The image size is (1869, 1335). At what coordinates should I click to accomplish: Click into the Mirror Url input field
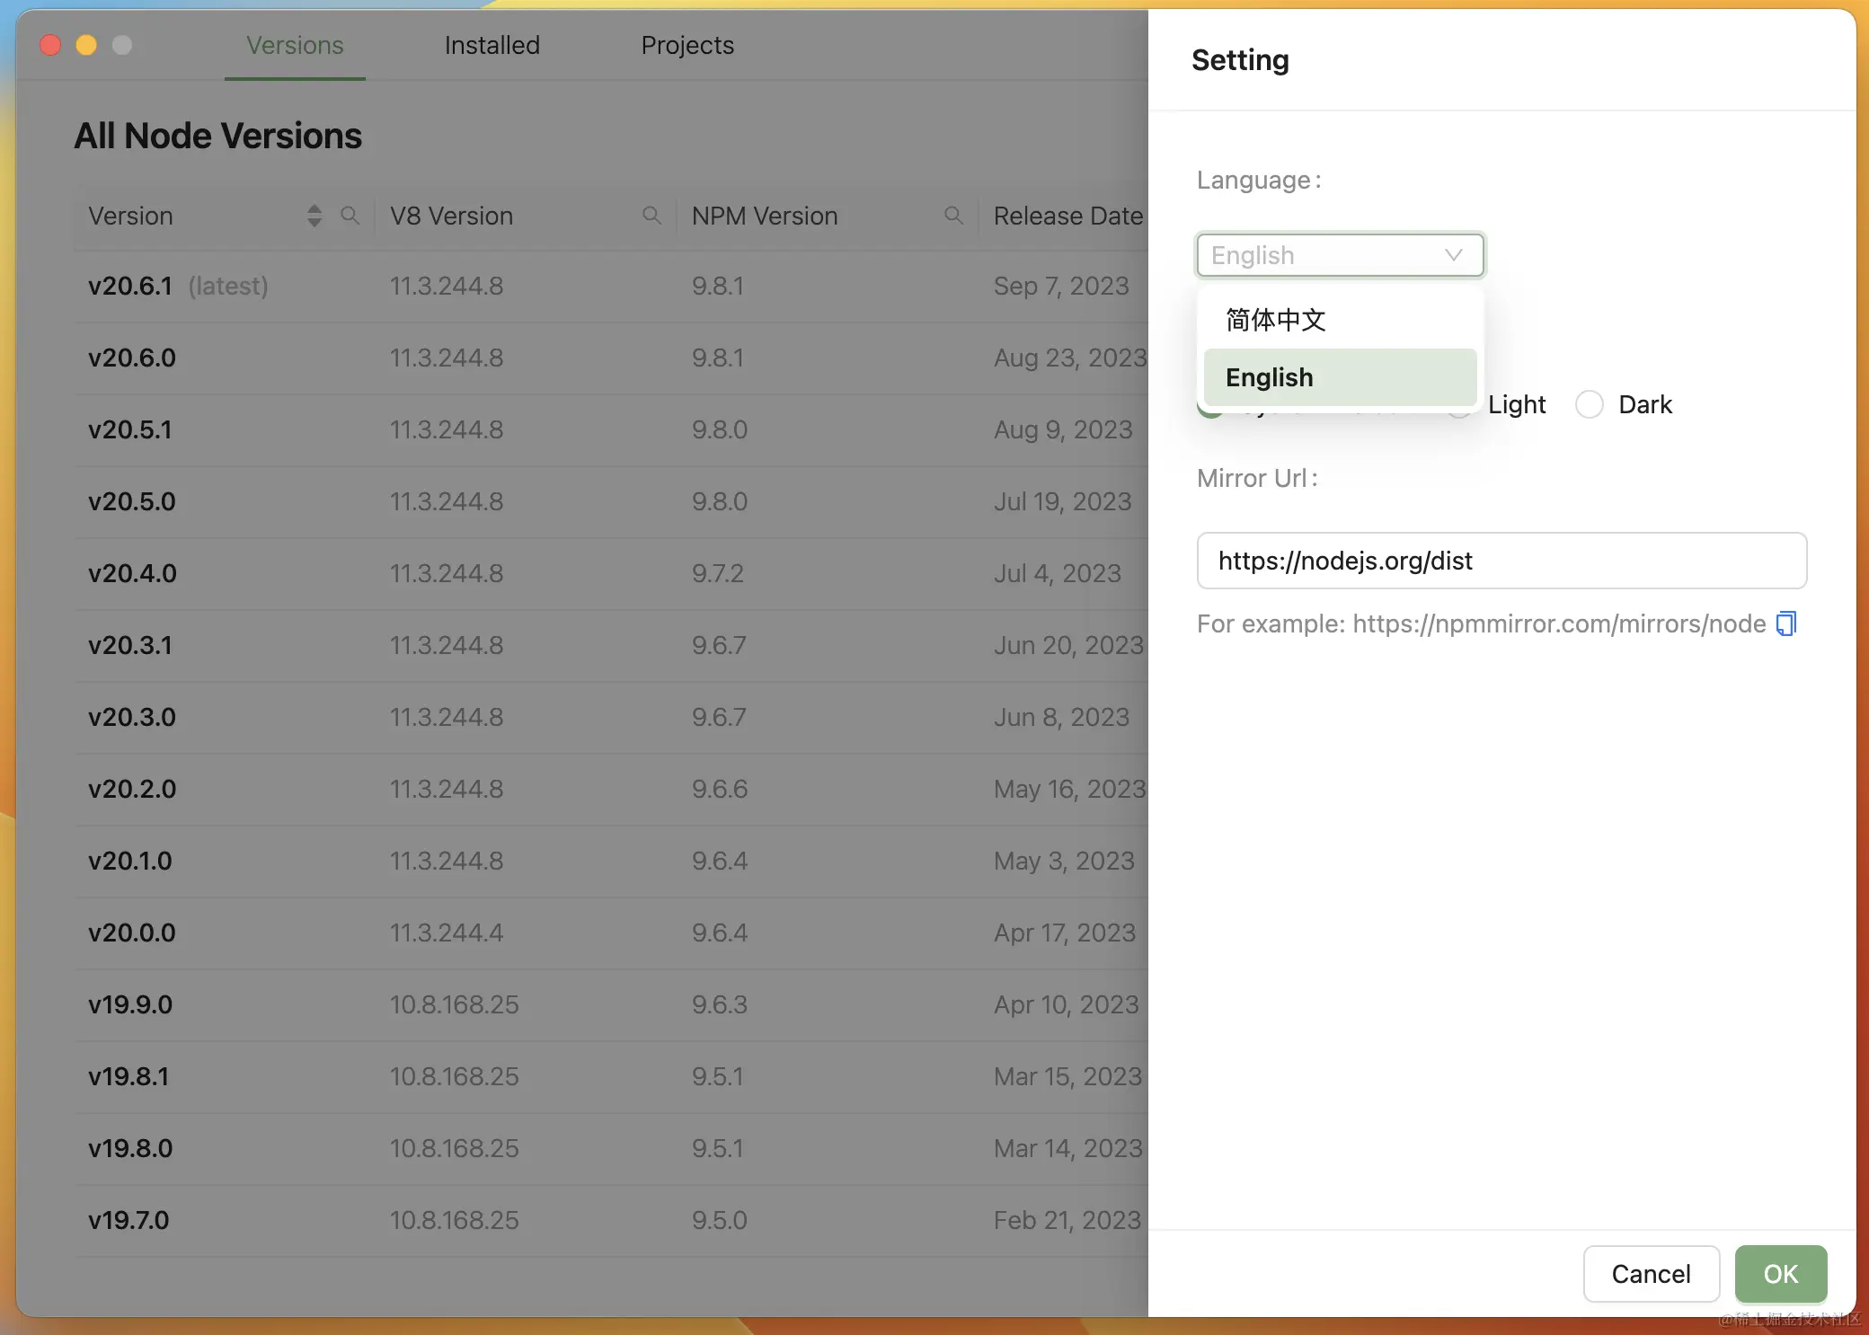[1501, 561]
